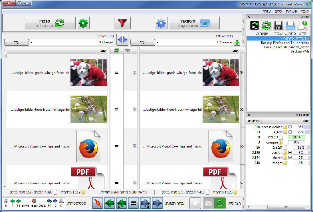Open the D:\Target folder path dropdown
Screen dimensions: 313x212
[31, 43]
